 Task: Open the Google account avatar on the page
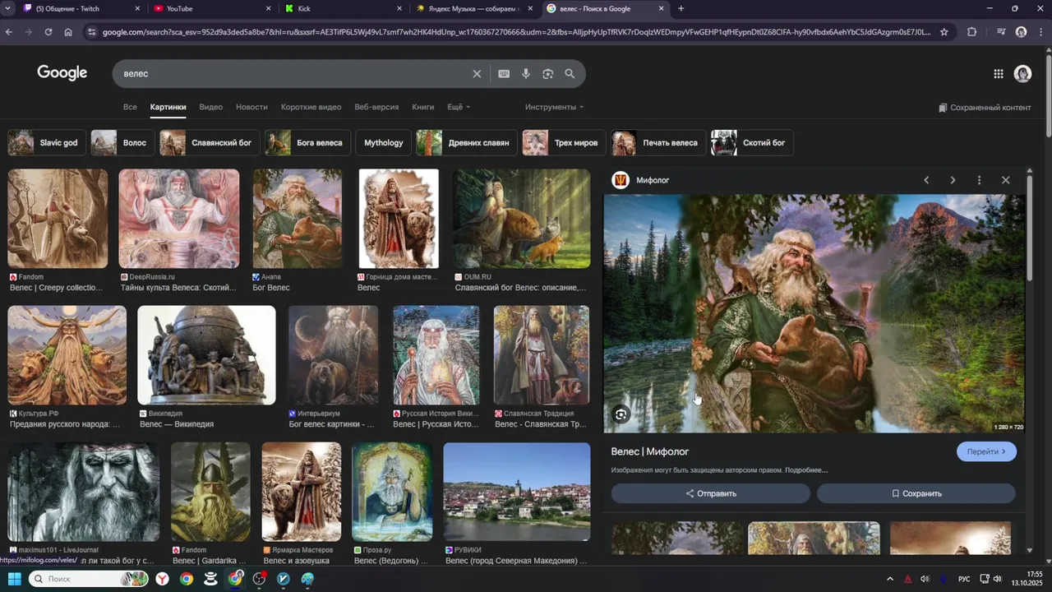click(x=1022, y=74)
